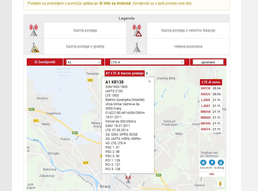Select MB050 in LTE-A novo list
Viewport: 258px width, 191px height.
(x=206, y=112)
